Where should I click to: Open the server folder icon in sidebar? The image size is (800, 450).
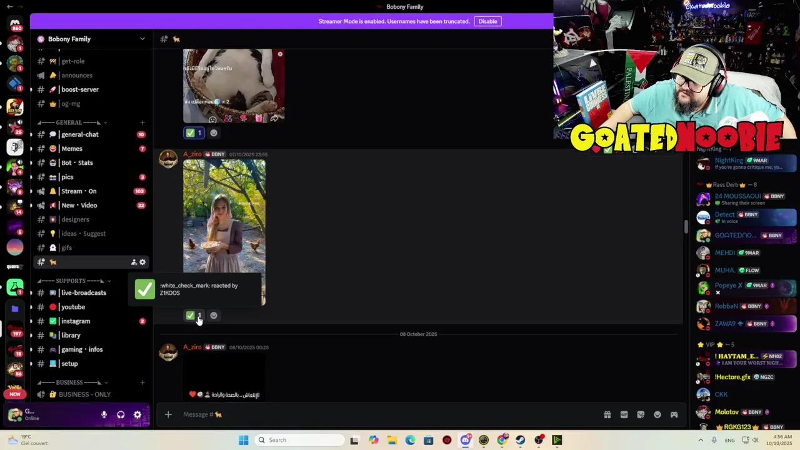click(15, 308)
